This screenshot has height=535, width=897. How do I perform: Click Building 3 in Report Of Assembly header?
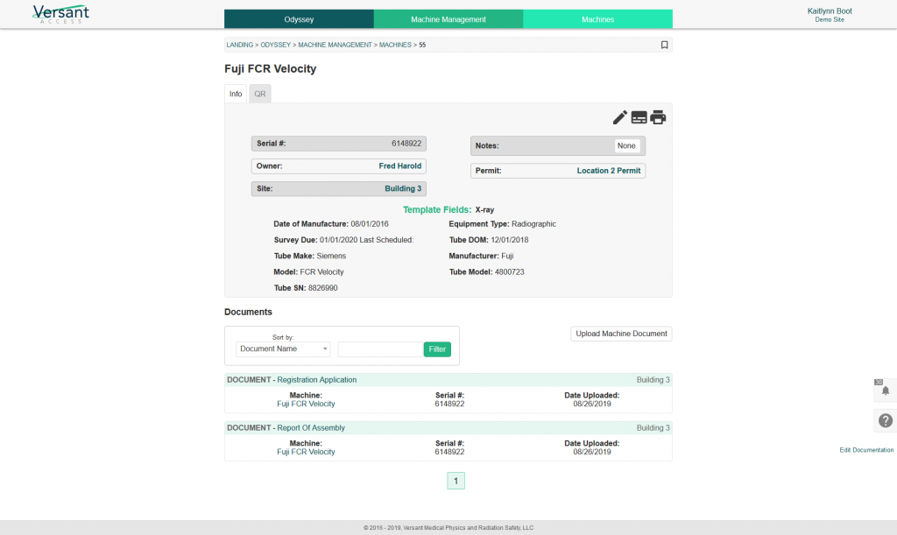653,427
